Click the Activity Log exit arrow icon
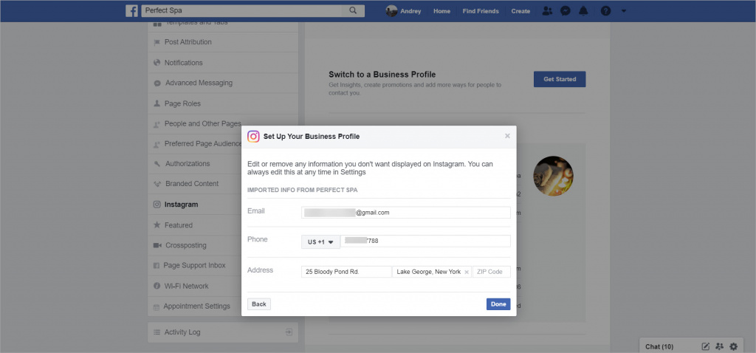 coord(289,332)
